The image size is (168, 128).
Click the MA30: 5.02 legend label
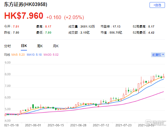coord(51,55)
